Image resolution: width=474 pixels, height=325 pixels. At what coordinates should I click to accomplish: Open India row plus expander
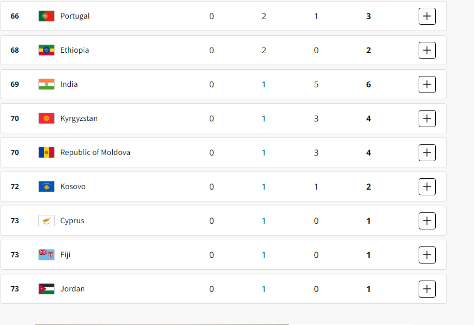pos(427,84)
